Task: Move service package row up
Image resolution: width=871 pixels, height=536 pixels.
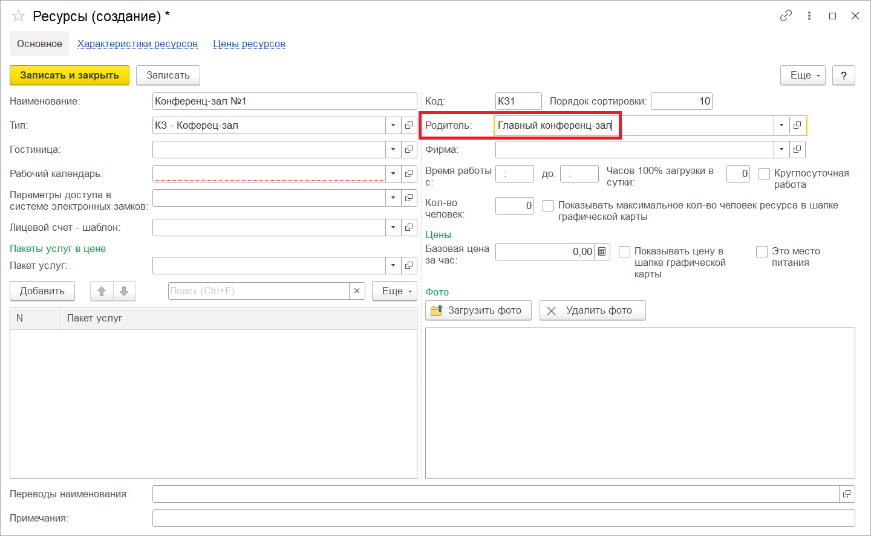Action: (102, 291)
